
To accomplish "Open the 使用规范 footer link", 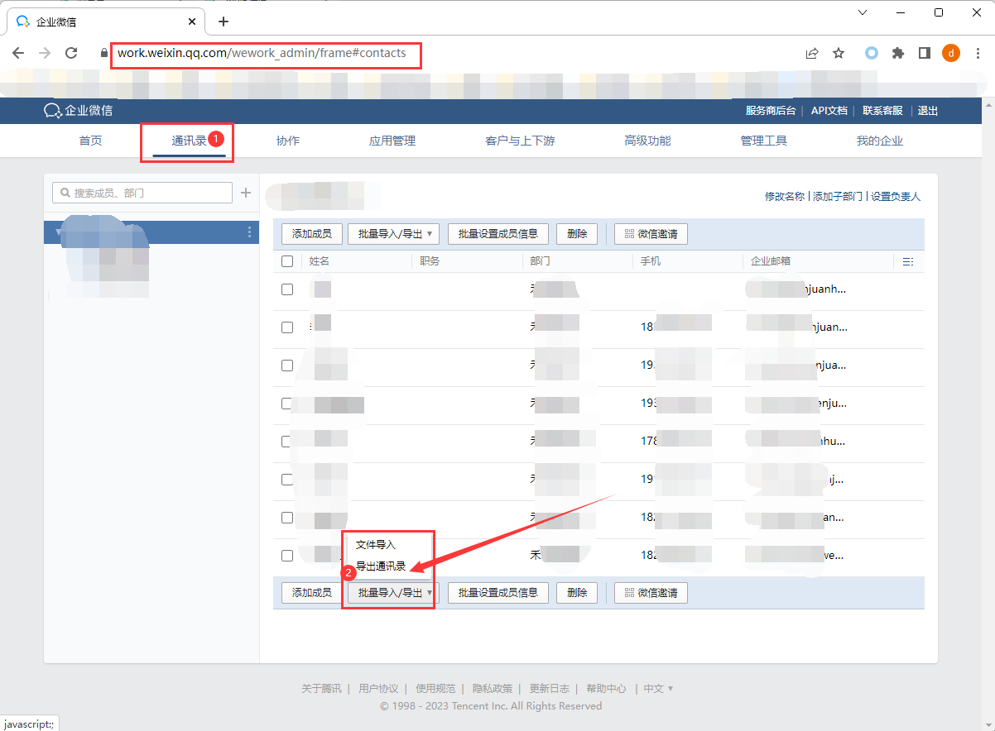I will coord(435,688).
